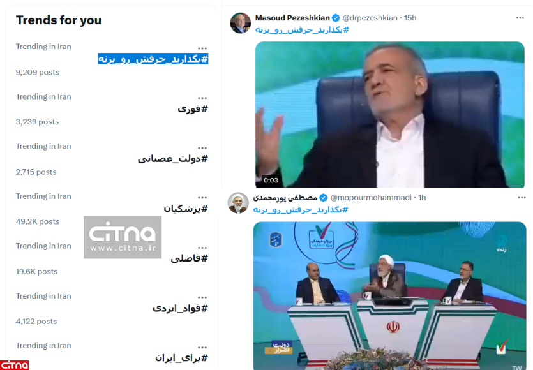Open options for the 9,209 posts trend
Screen dimensions: 533x370
202,48
